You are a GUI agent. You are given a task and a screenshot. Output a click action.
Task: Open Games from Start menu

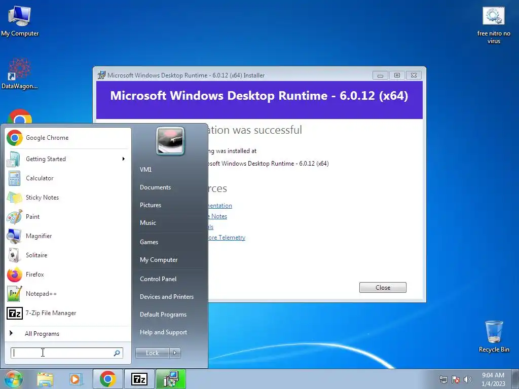point(149,242)
